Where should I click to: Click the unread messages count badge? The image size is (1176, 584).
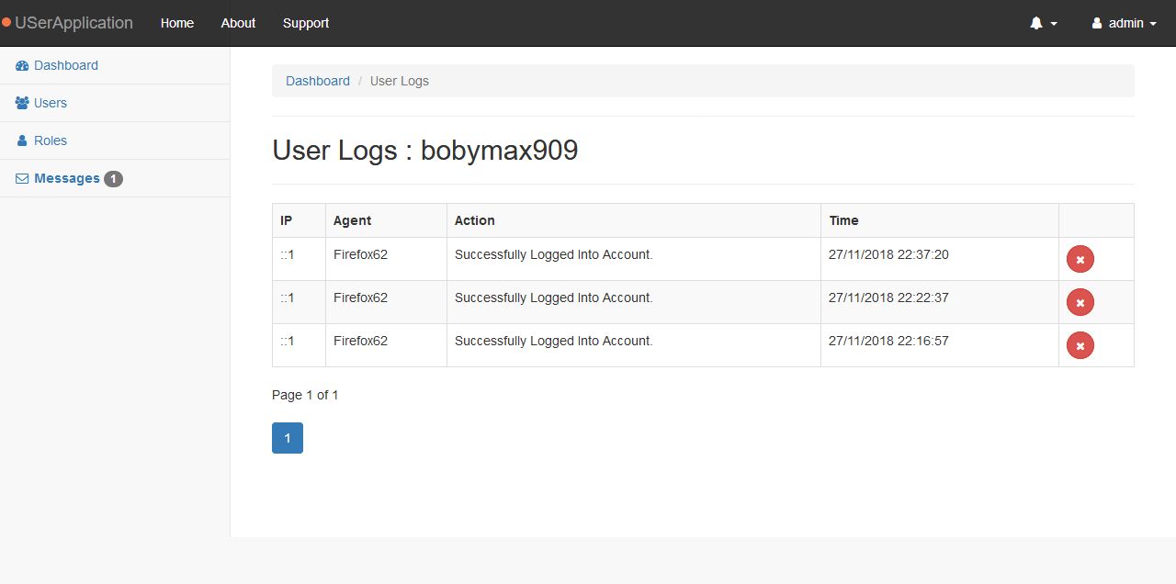tap(113, 179)
